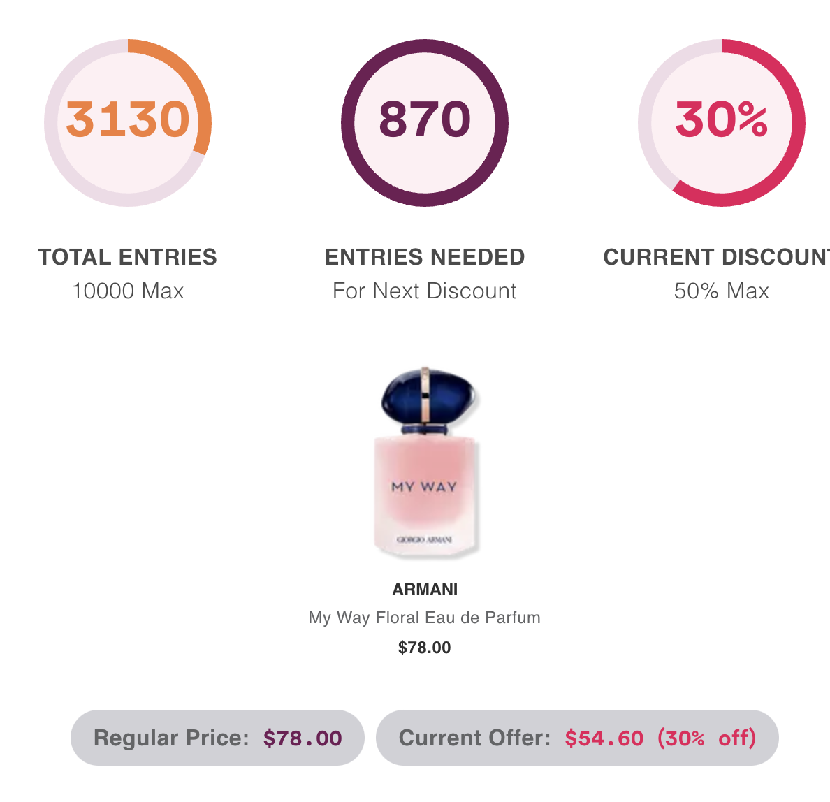Click the ENTRIES NEEDED heading
This screenshot has width=830, height=802.
[x=425, y=257]
